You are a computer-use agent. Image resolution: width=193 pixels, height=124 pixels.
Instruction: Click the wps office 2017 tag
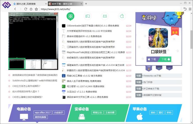tap(42, 113)
